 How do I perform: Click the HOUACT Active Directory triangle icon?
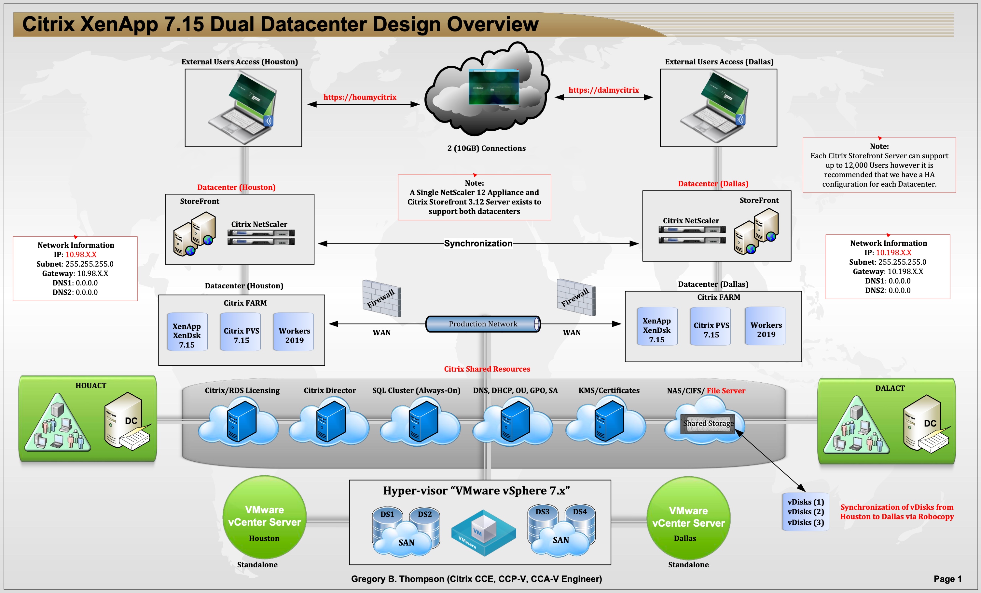click(x=58, y=422)
